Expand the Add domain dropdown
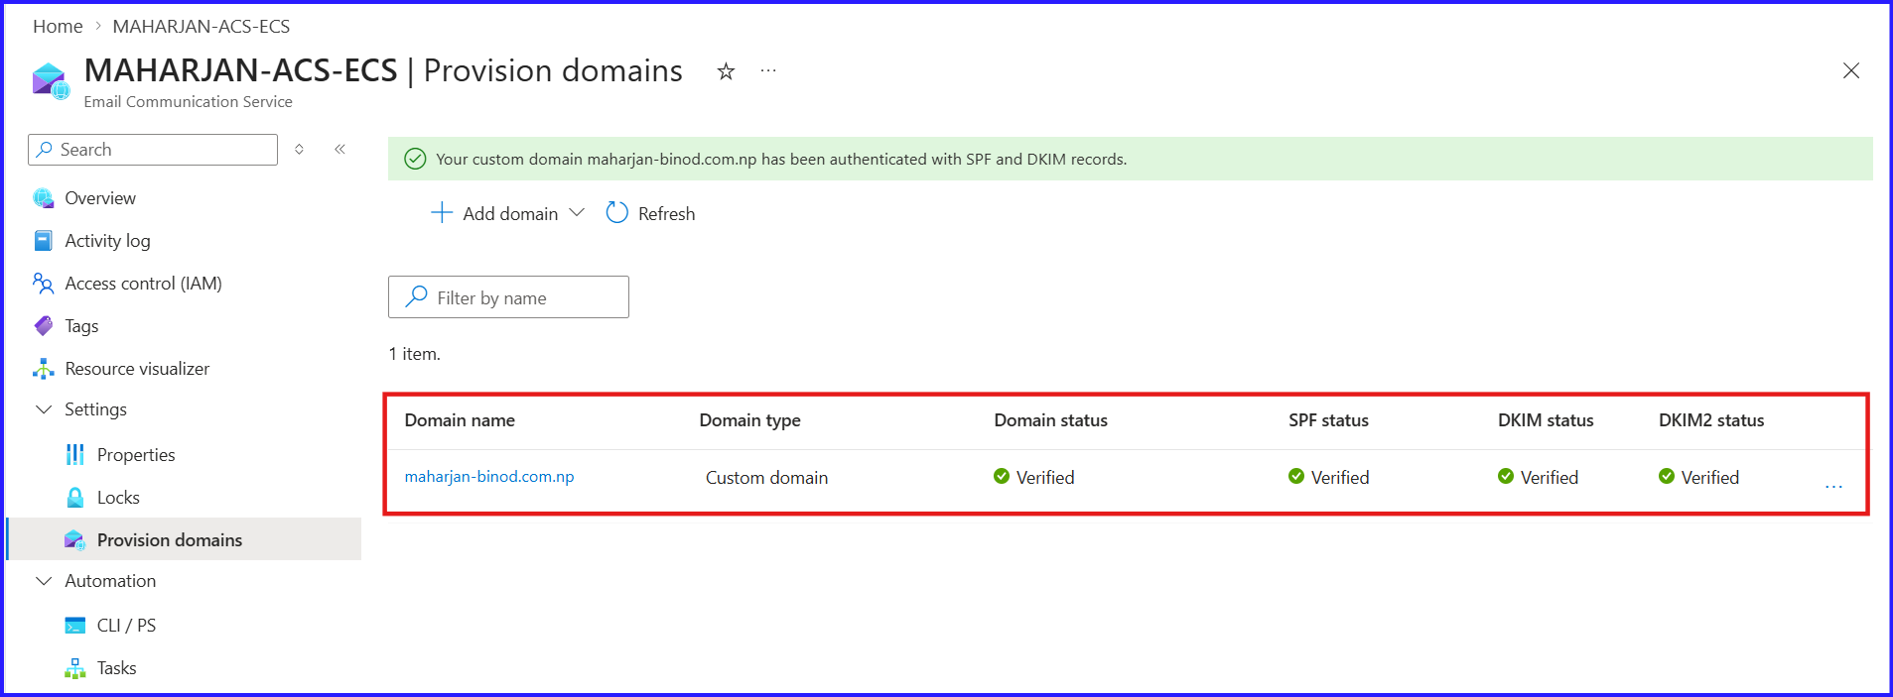 pyautogui.click(x=578, y=212)
